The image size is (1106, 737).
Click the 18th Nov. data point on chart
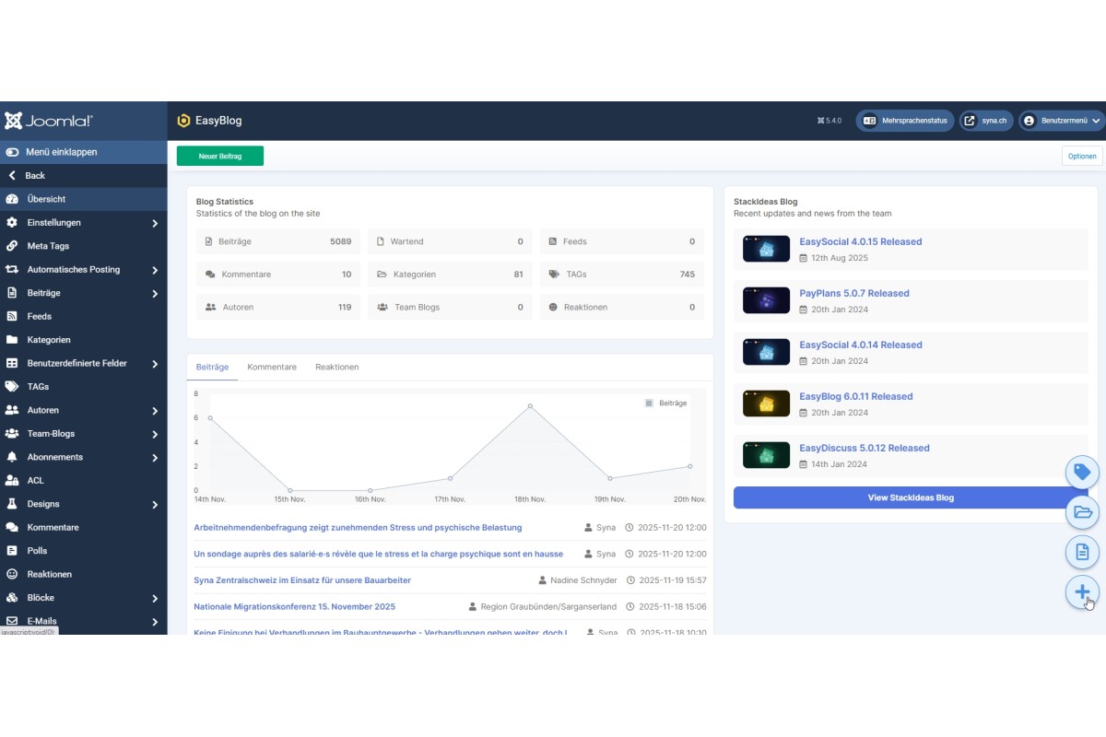coord(530,405)
